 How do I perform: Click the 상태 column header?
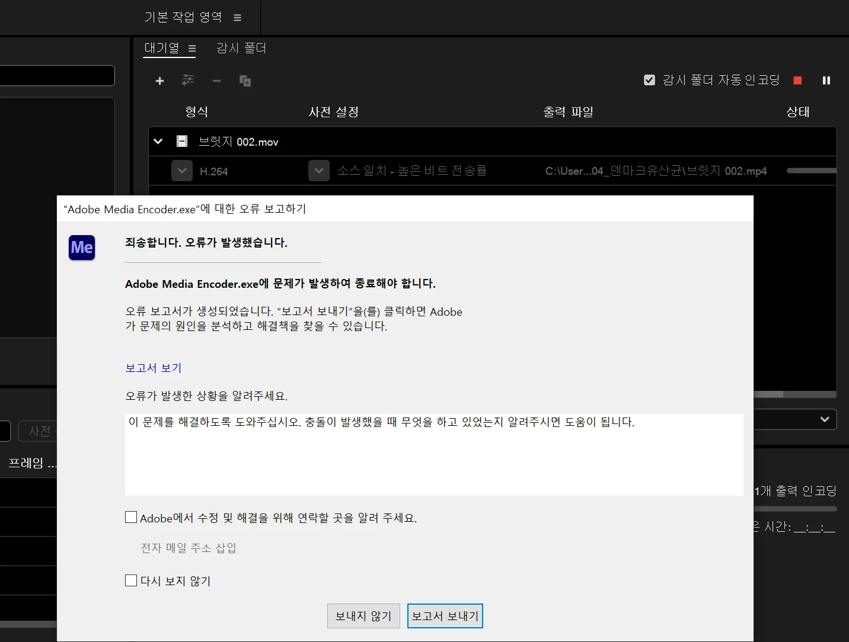click(x=798, y=112)
